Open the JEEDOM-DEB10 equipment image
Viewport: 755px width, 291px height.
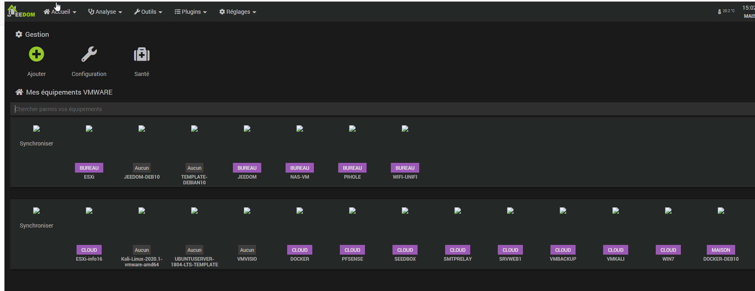pyautogui.click(x=142, y=129)
